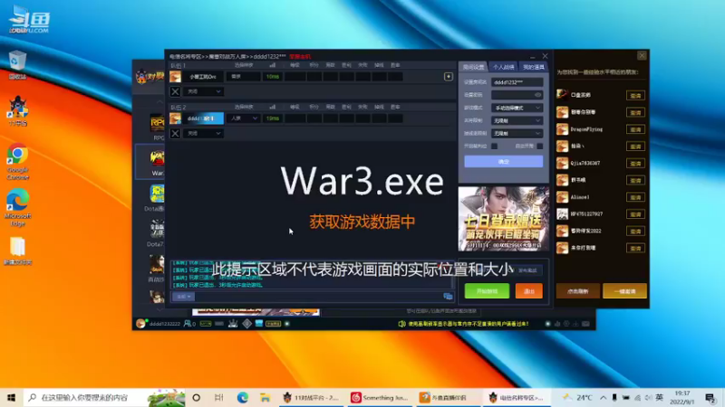Click the Team 1 player's Orc avatar

pyautogui.click(x=175, y=77)
